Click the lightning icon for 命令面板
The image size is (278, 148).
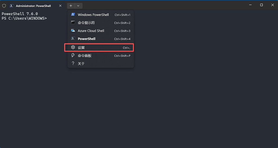73,55
